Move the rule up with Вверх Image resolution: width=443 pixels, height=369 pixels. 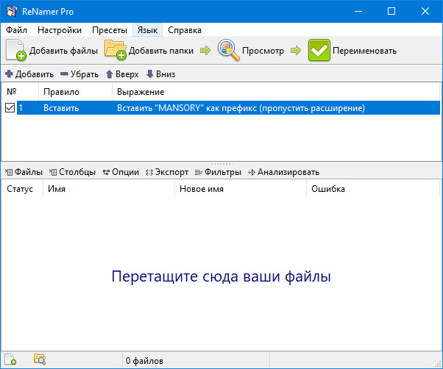[121, 74]
